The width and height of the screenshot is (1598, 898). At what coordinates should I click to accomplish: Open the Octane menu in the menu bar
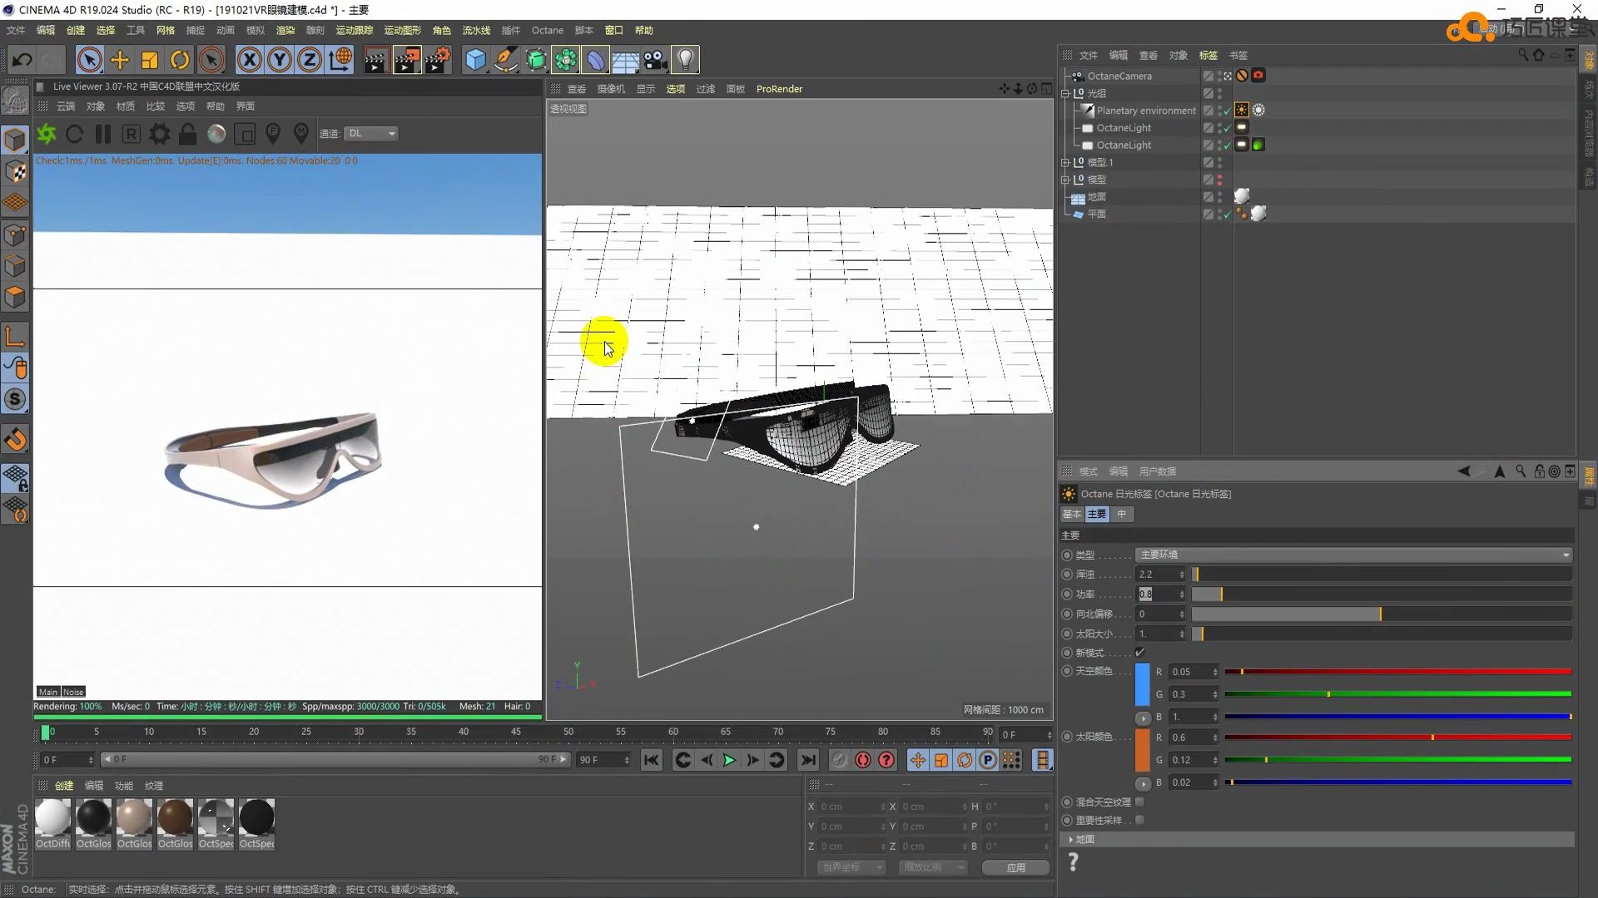point(547,30)
